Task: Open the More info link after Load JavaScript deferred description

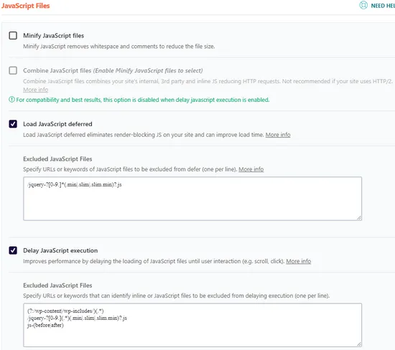Action: click(x=278, y=135)
